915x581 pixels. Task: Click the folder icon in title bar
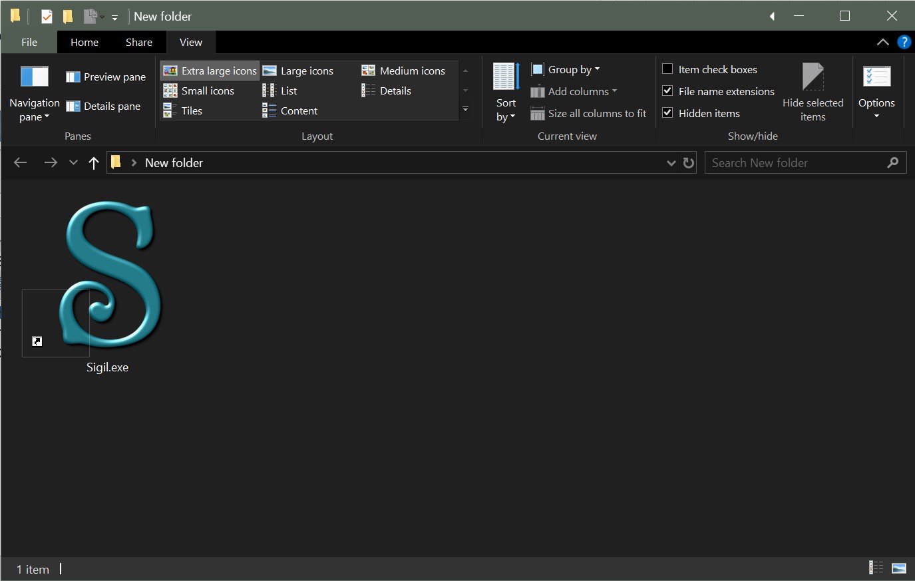tap(15, 15)
